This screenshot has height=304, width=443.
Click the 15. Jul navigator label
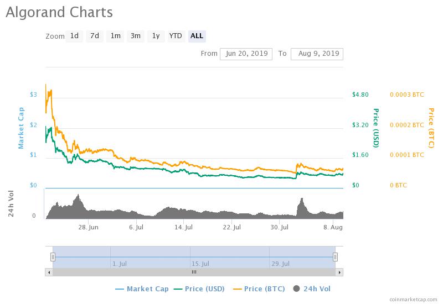coord(200,264)
